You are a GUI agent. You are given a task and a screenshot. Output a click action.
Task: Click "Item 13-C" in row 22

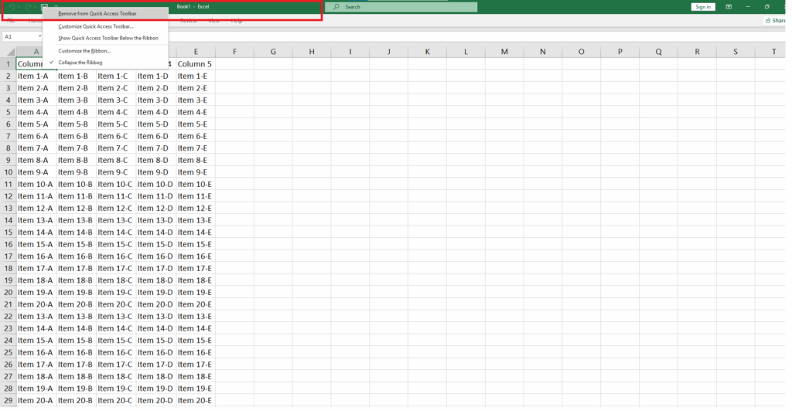115,317
